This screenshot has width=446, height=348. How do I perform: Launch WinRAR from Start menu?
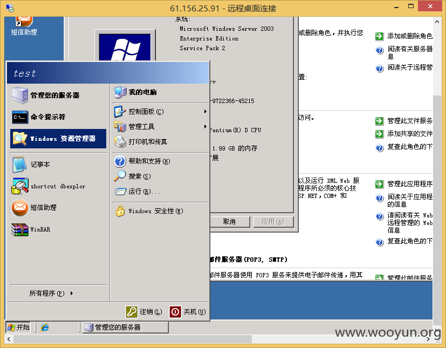click(x=58, y=229)
